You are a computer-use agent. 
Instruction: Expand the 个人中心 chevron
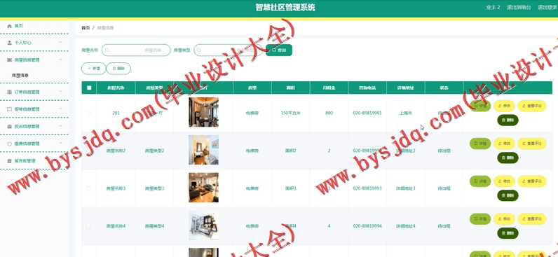click(60, 42)
